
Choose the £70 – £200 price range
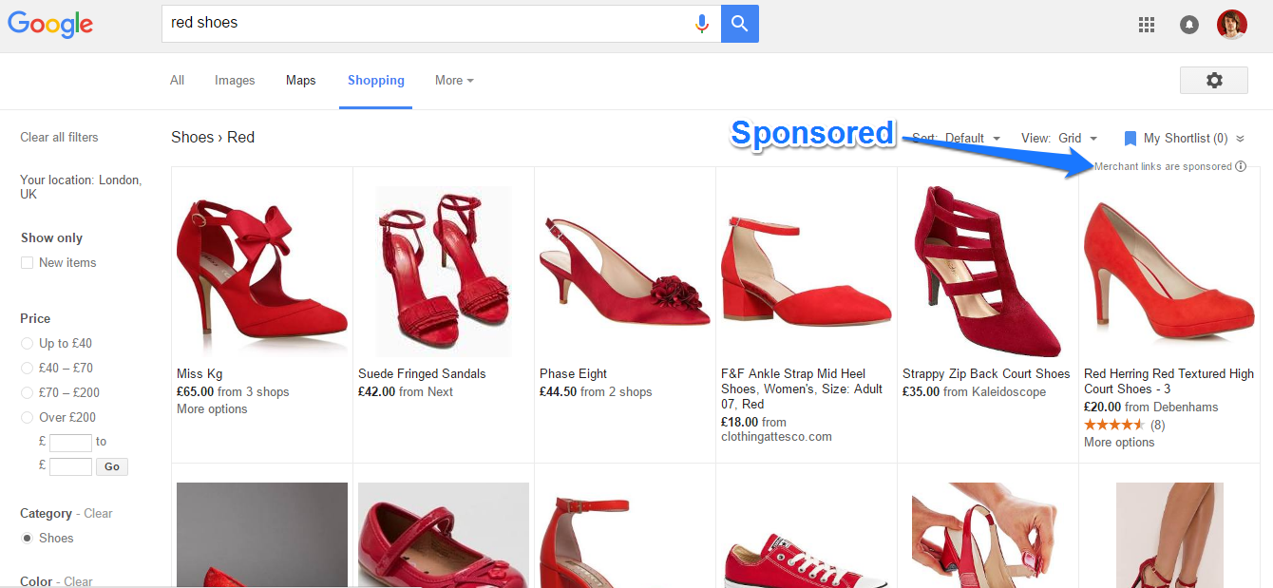pos(28,393)
